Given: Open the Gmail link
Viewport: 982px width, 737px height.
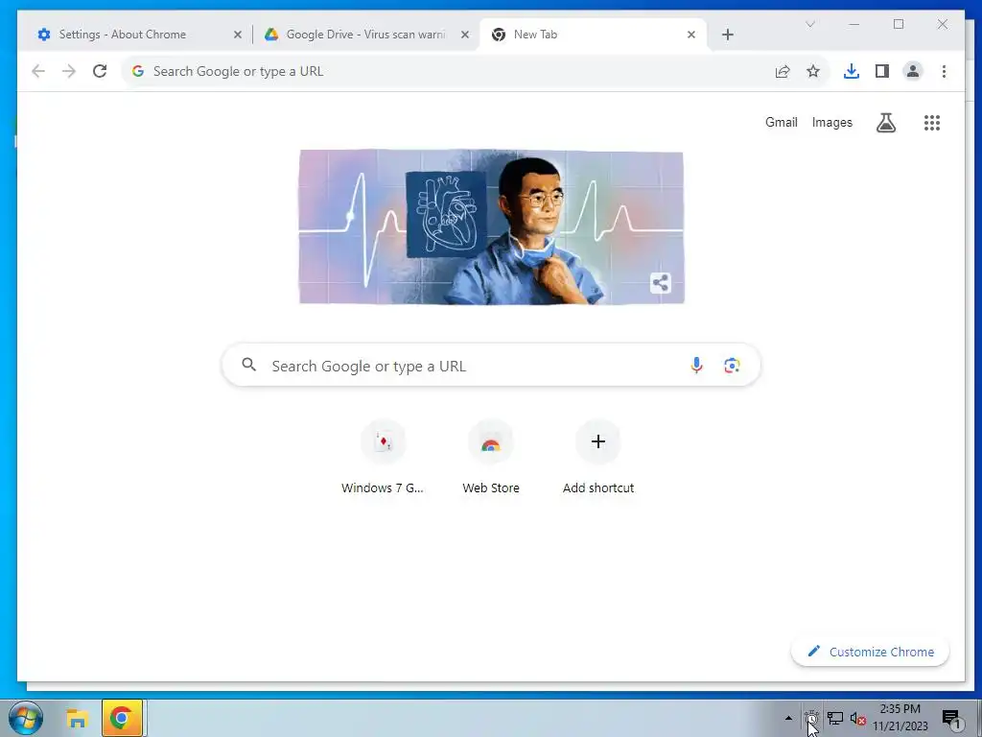Looking at the screenshot, I should pos(781,122).
